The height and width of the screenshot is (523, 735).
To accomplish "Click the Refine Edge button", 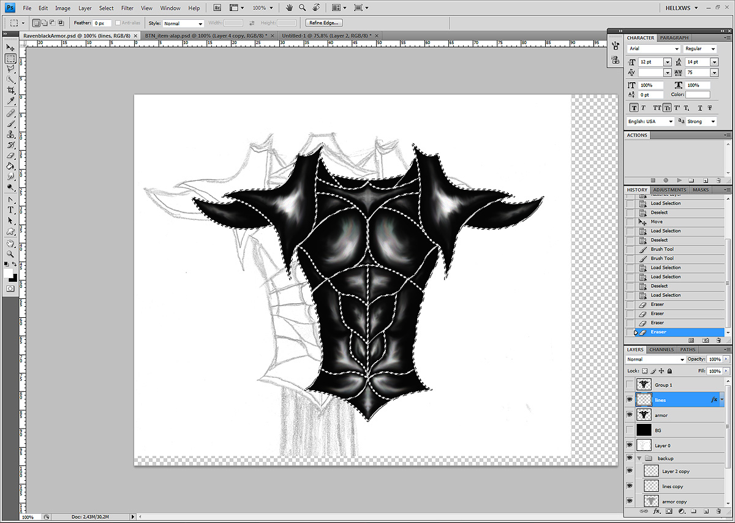I will 325,23.
